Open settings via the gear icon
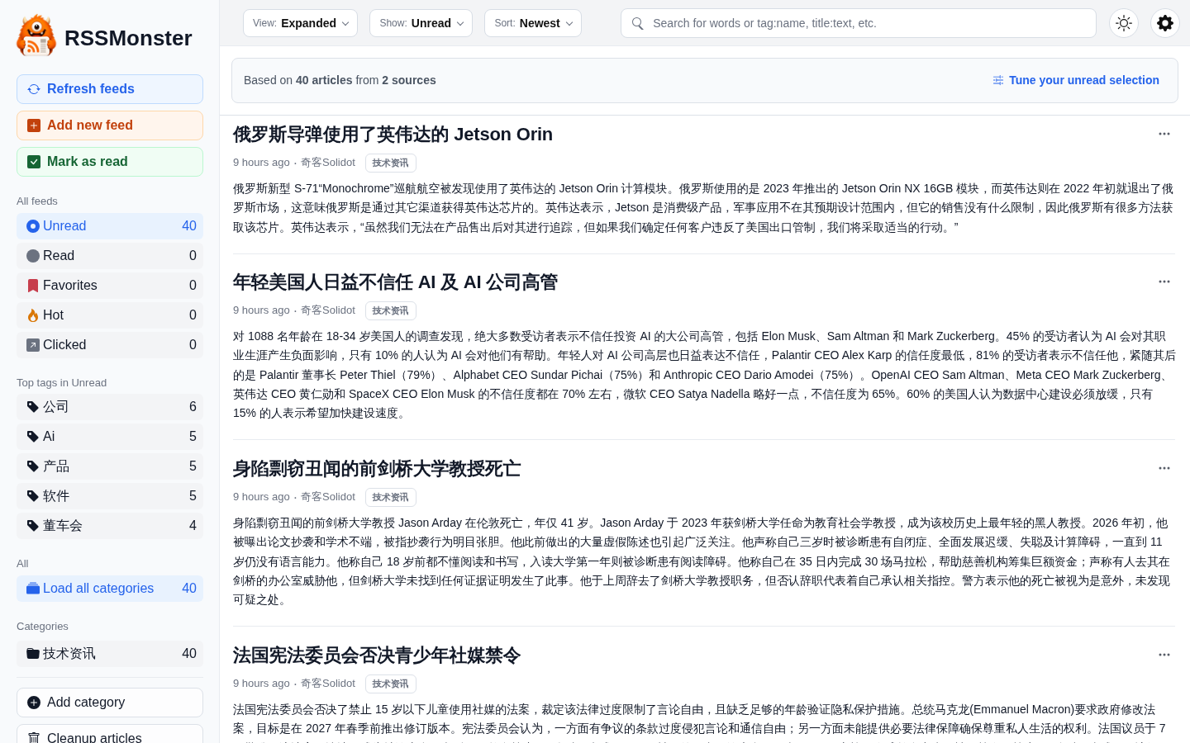The height and width of the screenshot is (743, 1190). 1165,23
